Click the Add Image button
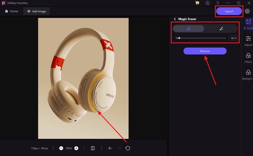The image size is (253, 156). 36,11
